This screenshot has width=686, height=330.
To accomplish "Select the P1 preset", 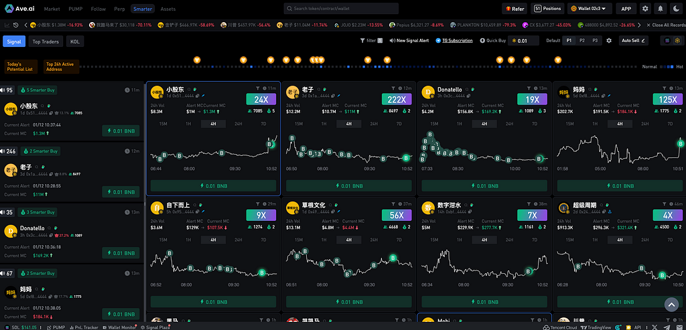I will pos(569,41).
